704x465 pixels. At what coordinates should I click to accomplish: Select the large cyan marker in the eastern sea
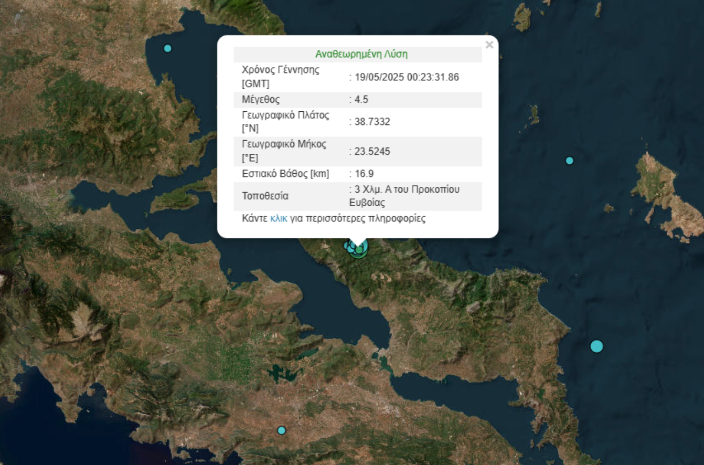[596, 346]
